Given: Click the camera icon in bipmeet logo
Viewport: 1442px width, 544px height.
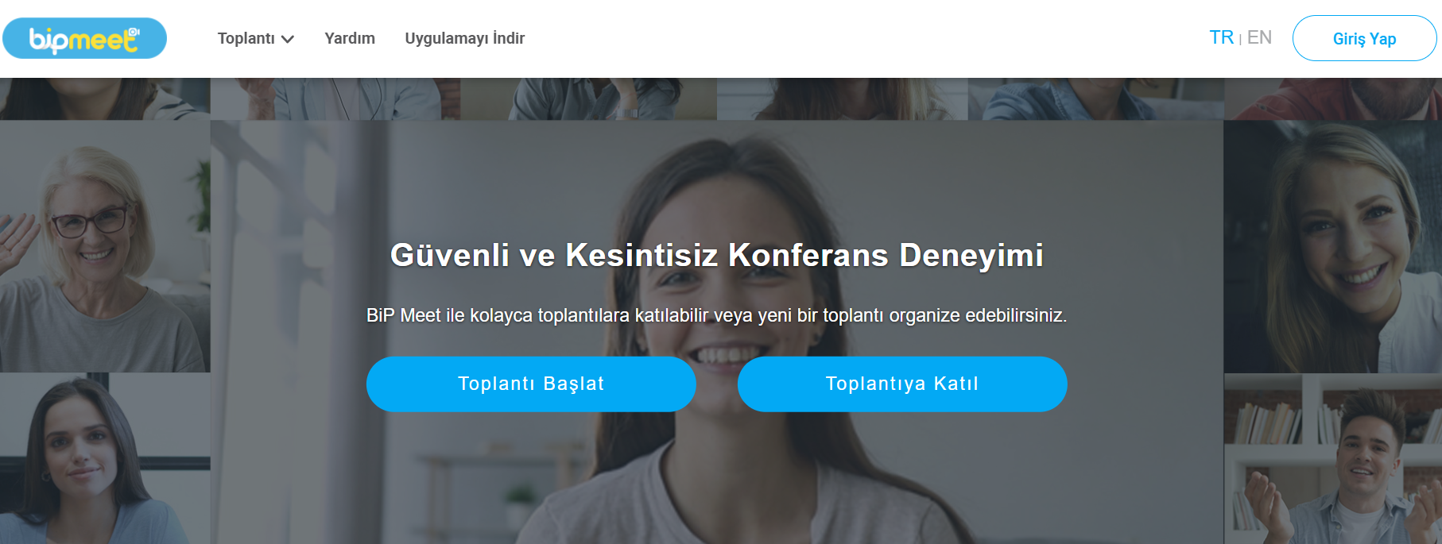Looking at the screenshot, I should (134, 32).
